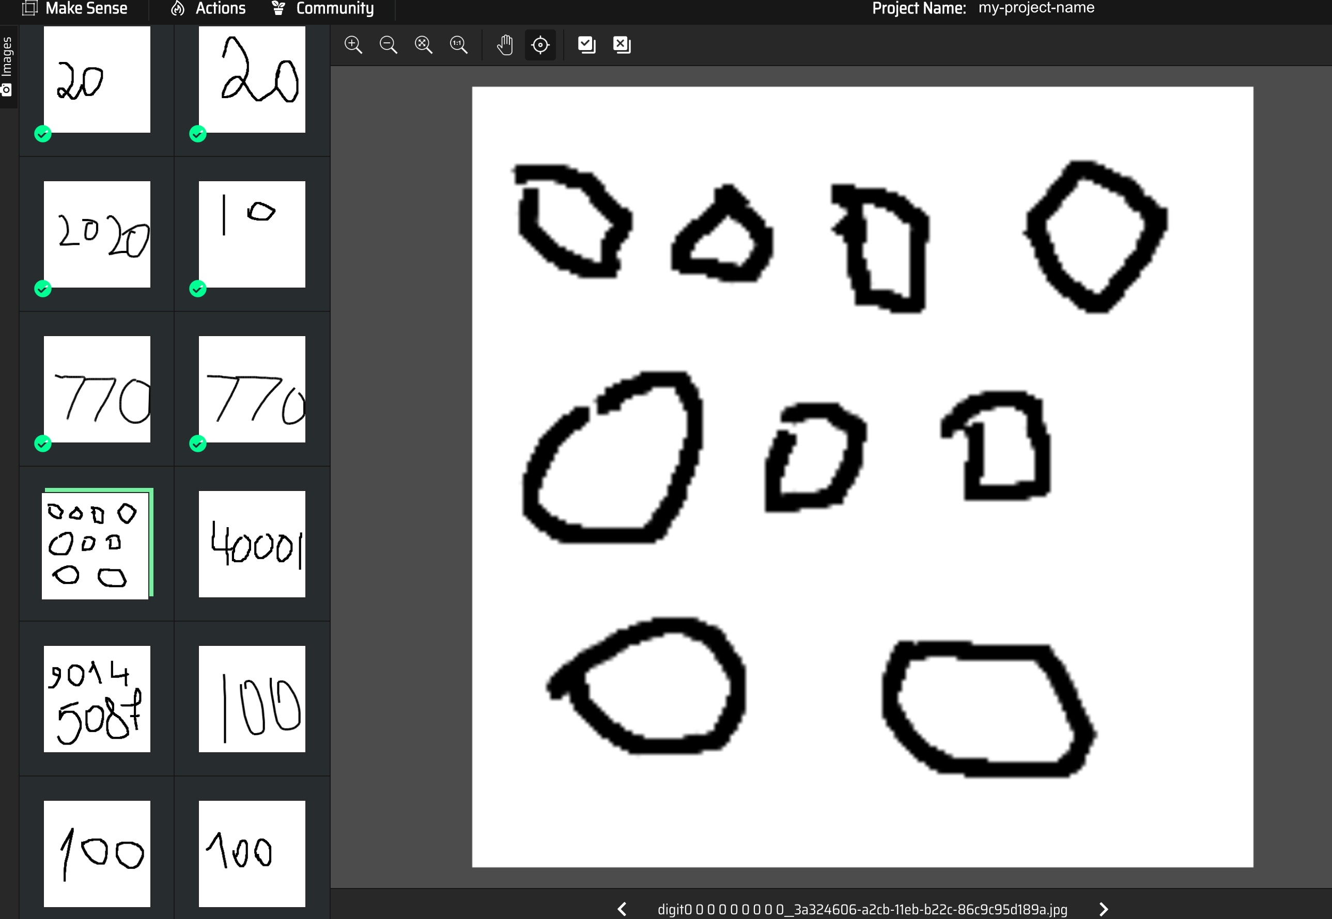Screen dimensions: 1332x919
Task: Reset zoom to 1:1 max zoom icon
Action: [459, 44]
